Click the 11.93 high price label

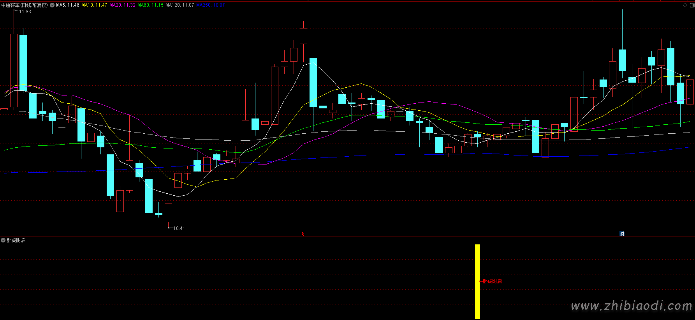pos(25,12)
